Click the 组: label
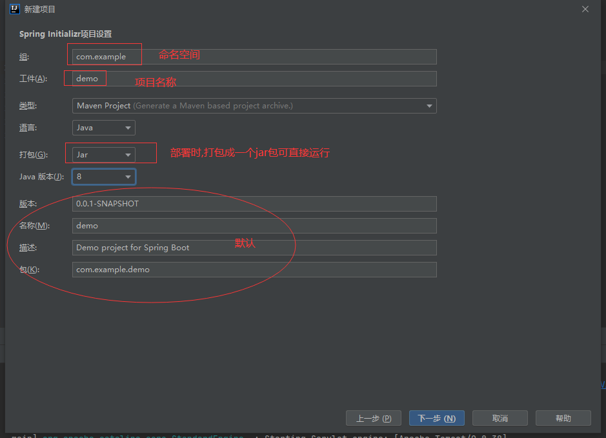606x438 pixels. [x=24, y=57]
